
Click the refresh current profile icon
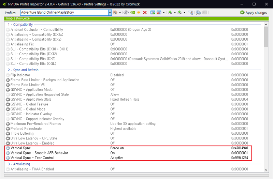click(x=126, y=13)
